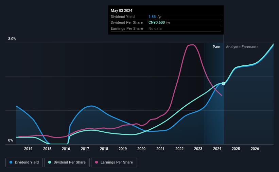Click the 2018 x-axis label
Screen dimensions: 279x172
(x=104, y=149)
